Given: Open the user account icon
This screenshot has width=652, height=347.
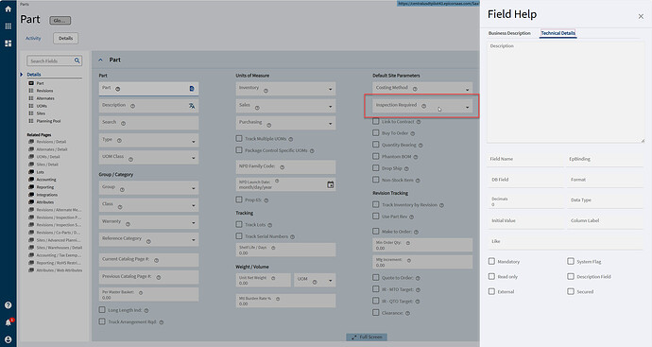Looking at the screenshot, I should point(8,339).
